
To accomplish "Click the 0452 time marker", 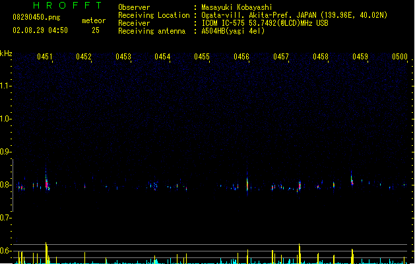I will pyautogui.click(x=84, y=57).
